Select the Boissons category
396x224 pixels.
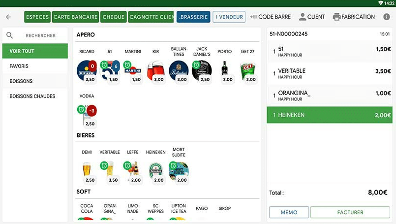(35, 81)
